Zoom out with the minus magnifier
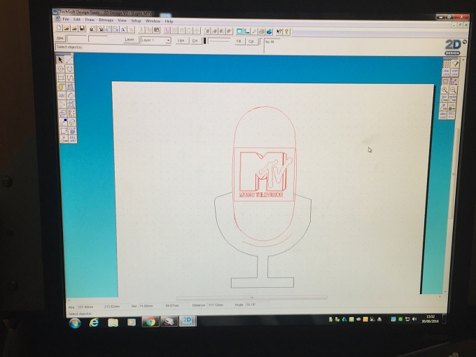The height and width of the screenshot is (357, 476). (x=453, y=90)
